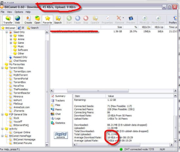Click the task list scroll right arrow
This screenshot has width=180, height=152.
pos(175,91)
